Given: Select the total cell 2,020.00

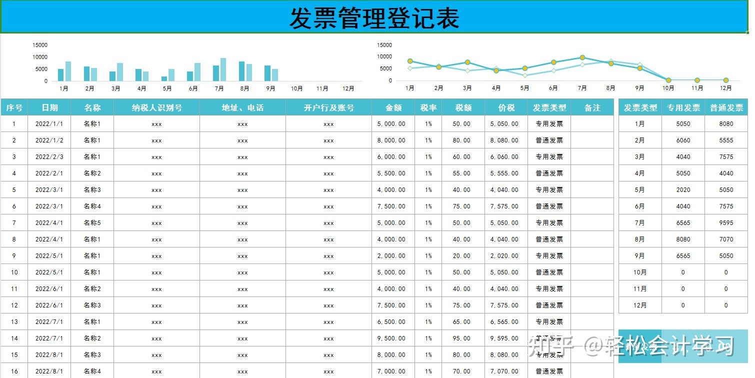Looking at the screenshot, I should point(506,256).
